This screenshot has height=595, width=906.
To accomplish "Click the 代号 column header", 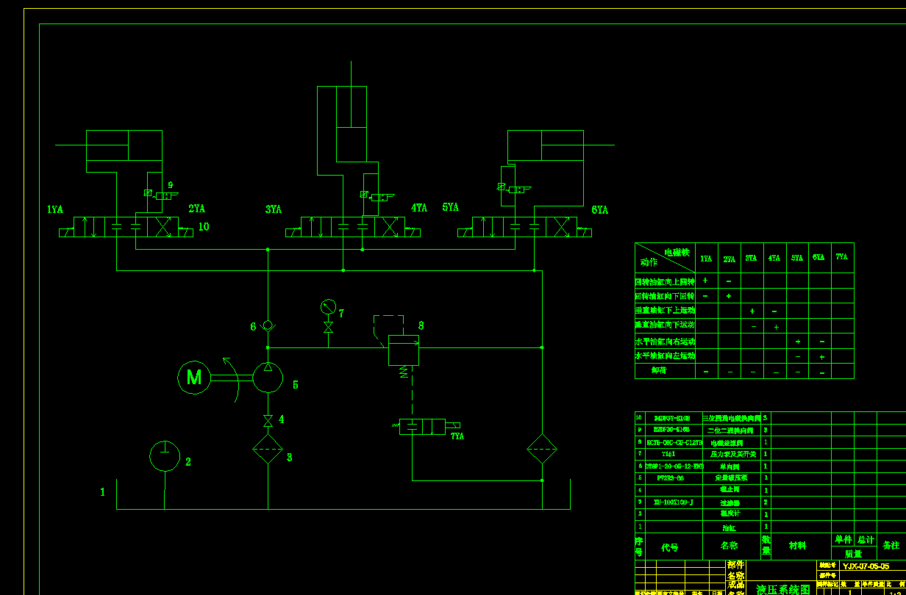I will (669, 547).
